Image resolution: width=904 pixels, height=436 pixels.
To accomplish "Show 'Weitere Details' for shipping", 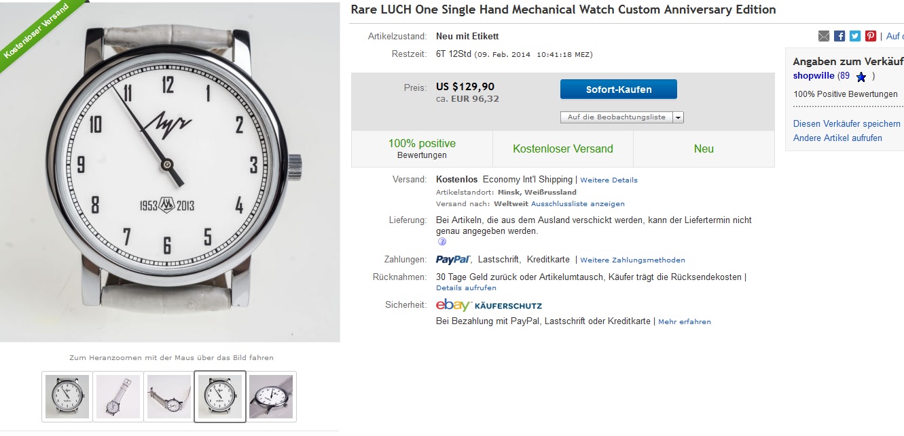I will click(609, 180).
